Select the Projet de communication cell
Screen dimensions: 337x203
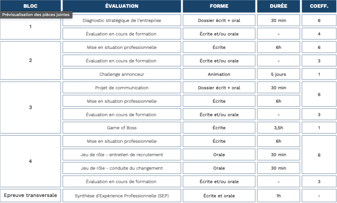pyautogui.click(x=122, y=88)
